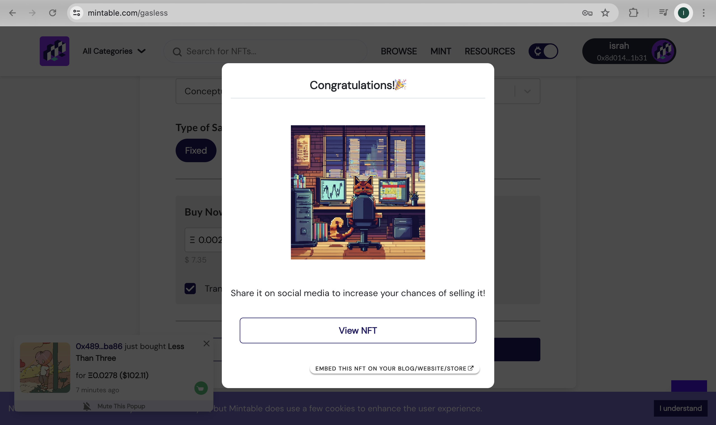
Task: Click the green shopping basket icon
Action: [201, 388]
